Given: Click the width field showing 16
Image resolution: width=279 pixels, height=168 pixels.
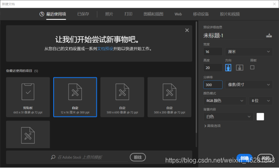Looking at the screenshot, I should pyautogui.click(x=213, y=52).
